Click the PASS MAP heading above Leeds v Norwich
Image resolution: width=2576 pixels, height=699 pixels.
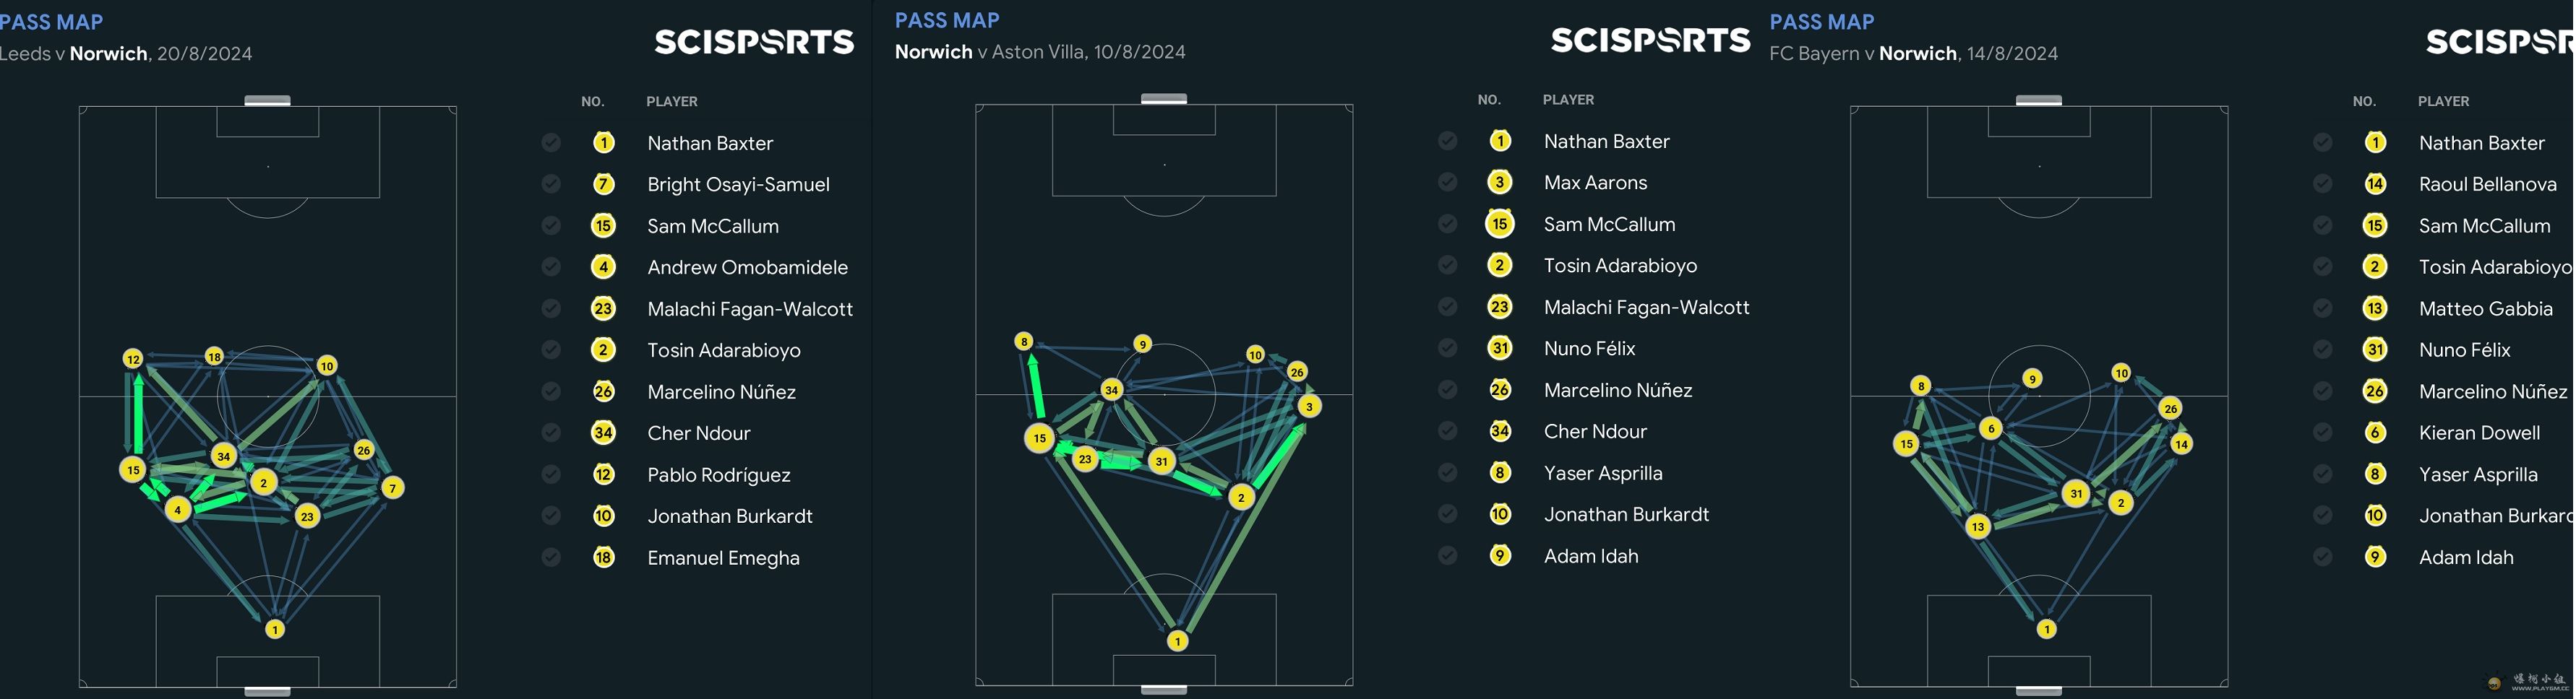click(x=52, y=21)
